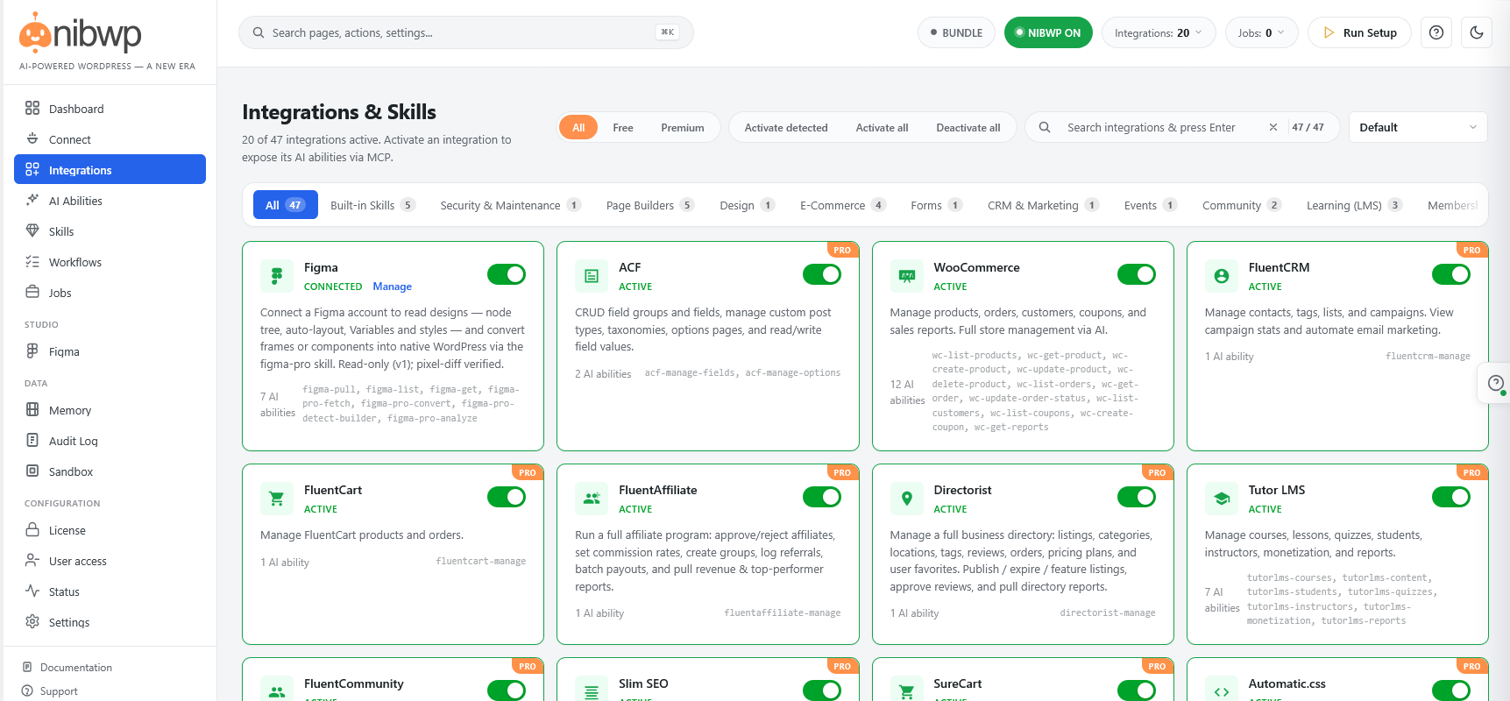Click the Tutor LMS graduation cap icon

[x=1222, y=498]
